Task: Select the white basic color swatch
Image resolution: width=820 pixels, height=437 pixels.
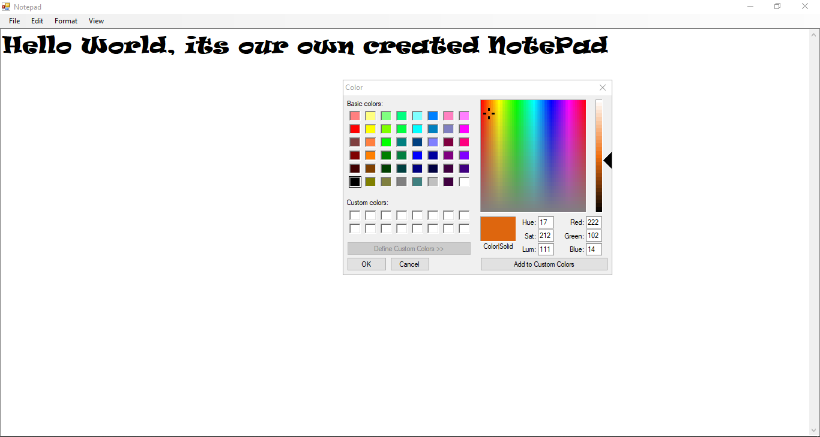Action: point(463,182)
